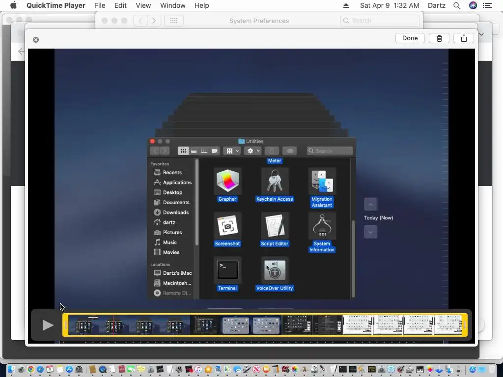Click the red playhead line in the timeline

click(113, 325)
